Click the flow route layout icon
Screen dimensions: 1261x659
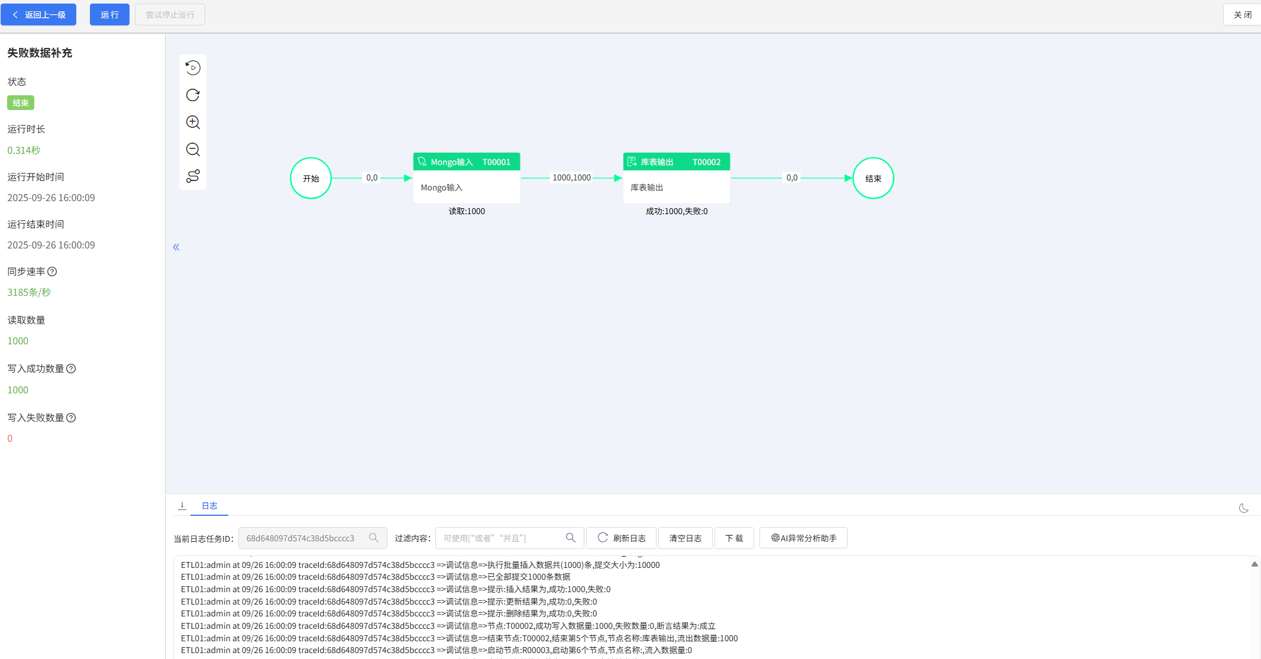[193, 176]
